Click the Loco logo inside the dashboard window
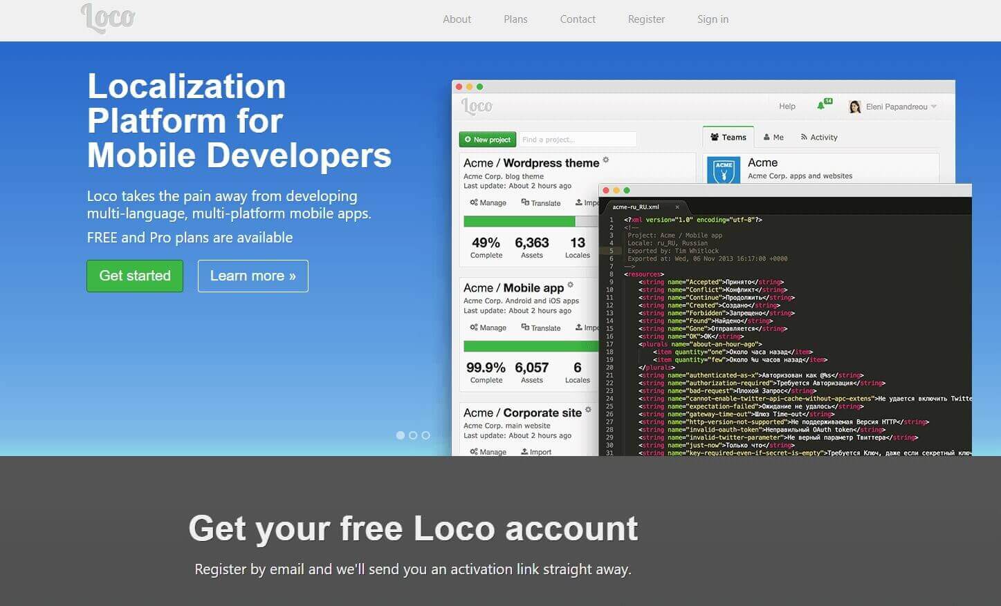Viewport: 1001px width, 606px height. click(477, 106)
